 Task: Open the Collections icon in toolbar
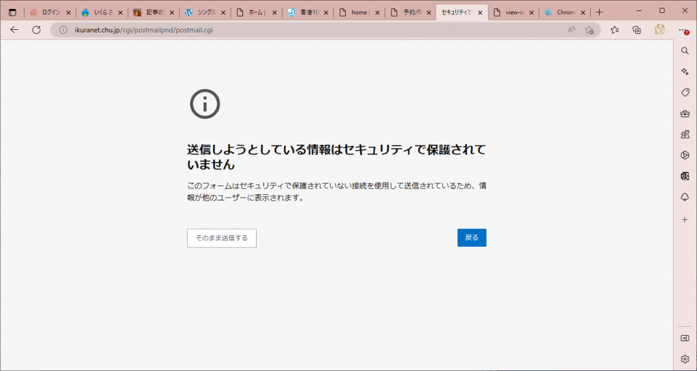[x=636, y=30]
